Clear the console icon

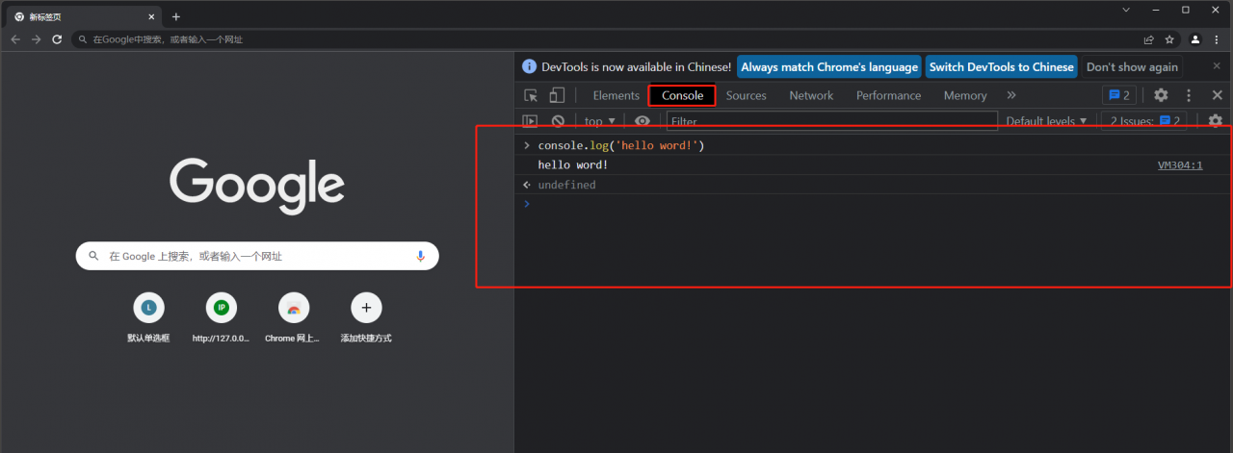(558, 121)
